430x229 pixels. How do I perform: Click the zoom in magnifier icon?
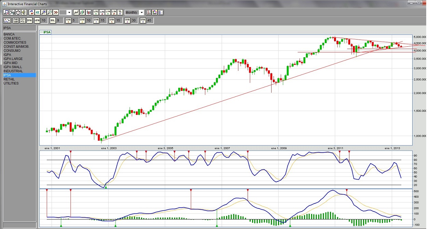44,12
